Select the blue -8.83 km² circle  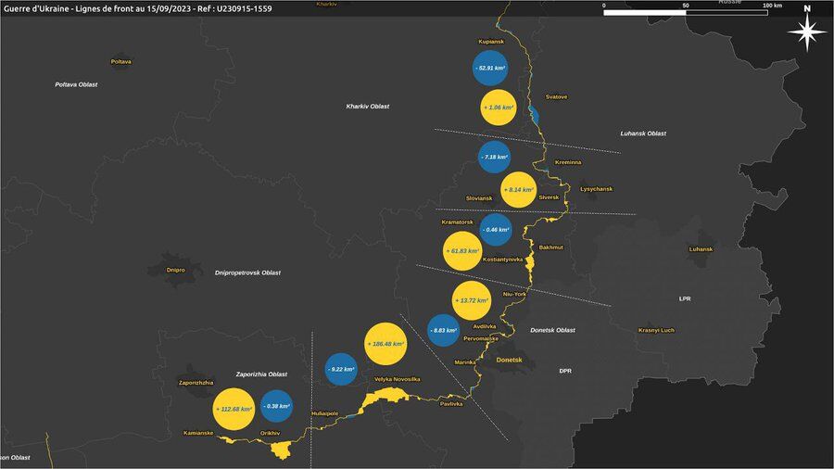[x=444, y=330]
